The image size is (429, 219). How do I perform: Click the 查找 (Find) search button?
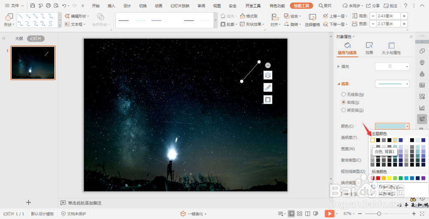tap(325, 6)
